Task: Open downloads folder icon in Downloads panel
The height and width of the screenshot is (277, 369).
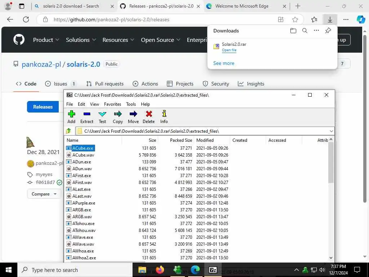Action: (x=293, y=31)
